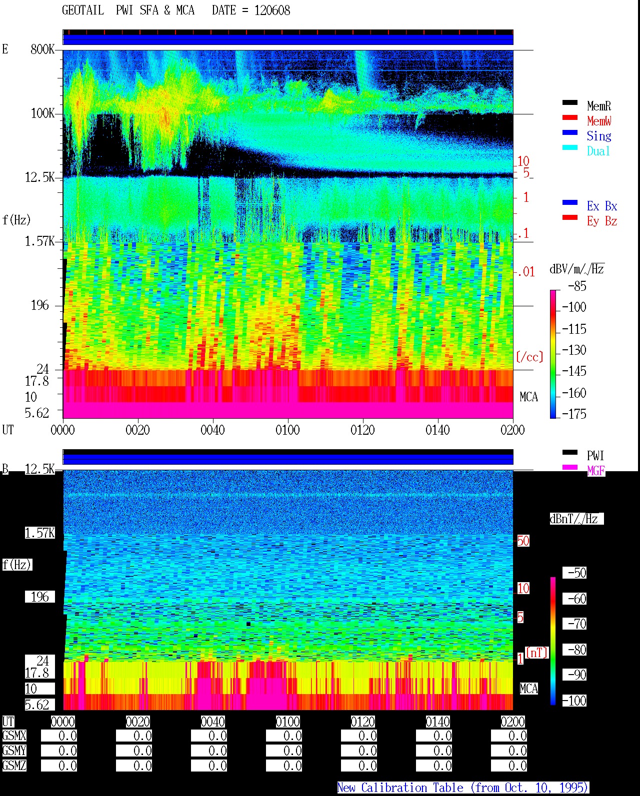
Task: Click the GSMZ value under the 0200 column
Action: click(509, 766)
